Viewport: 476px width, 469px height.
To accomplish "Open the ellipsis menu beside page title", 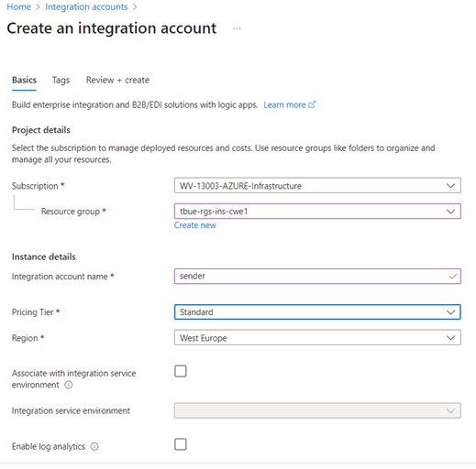I will [237, 28].
